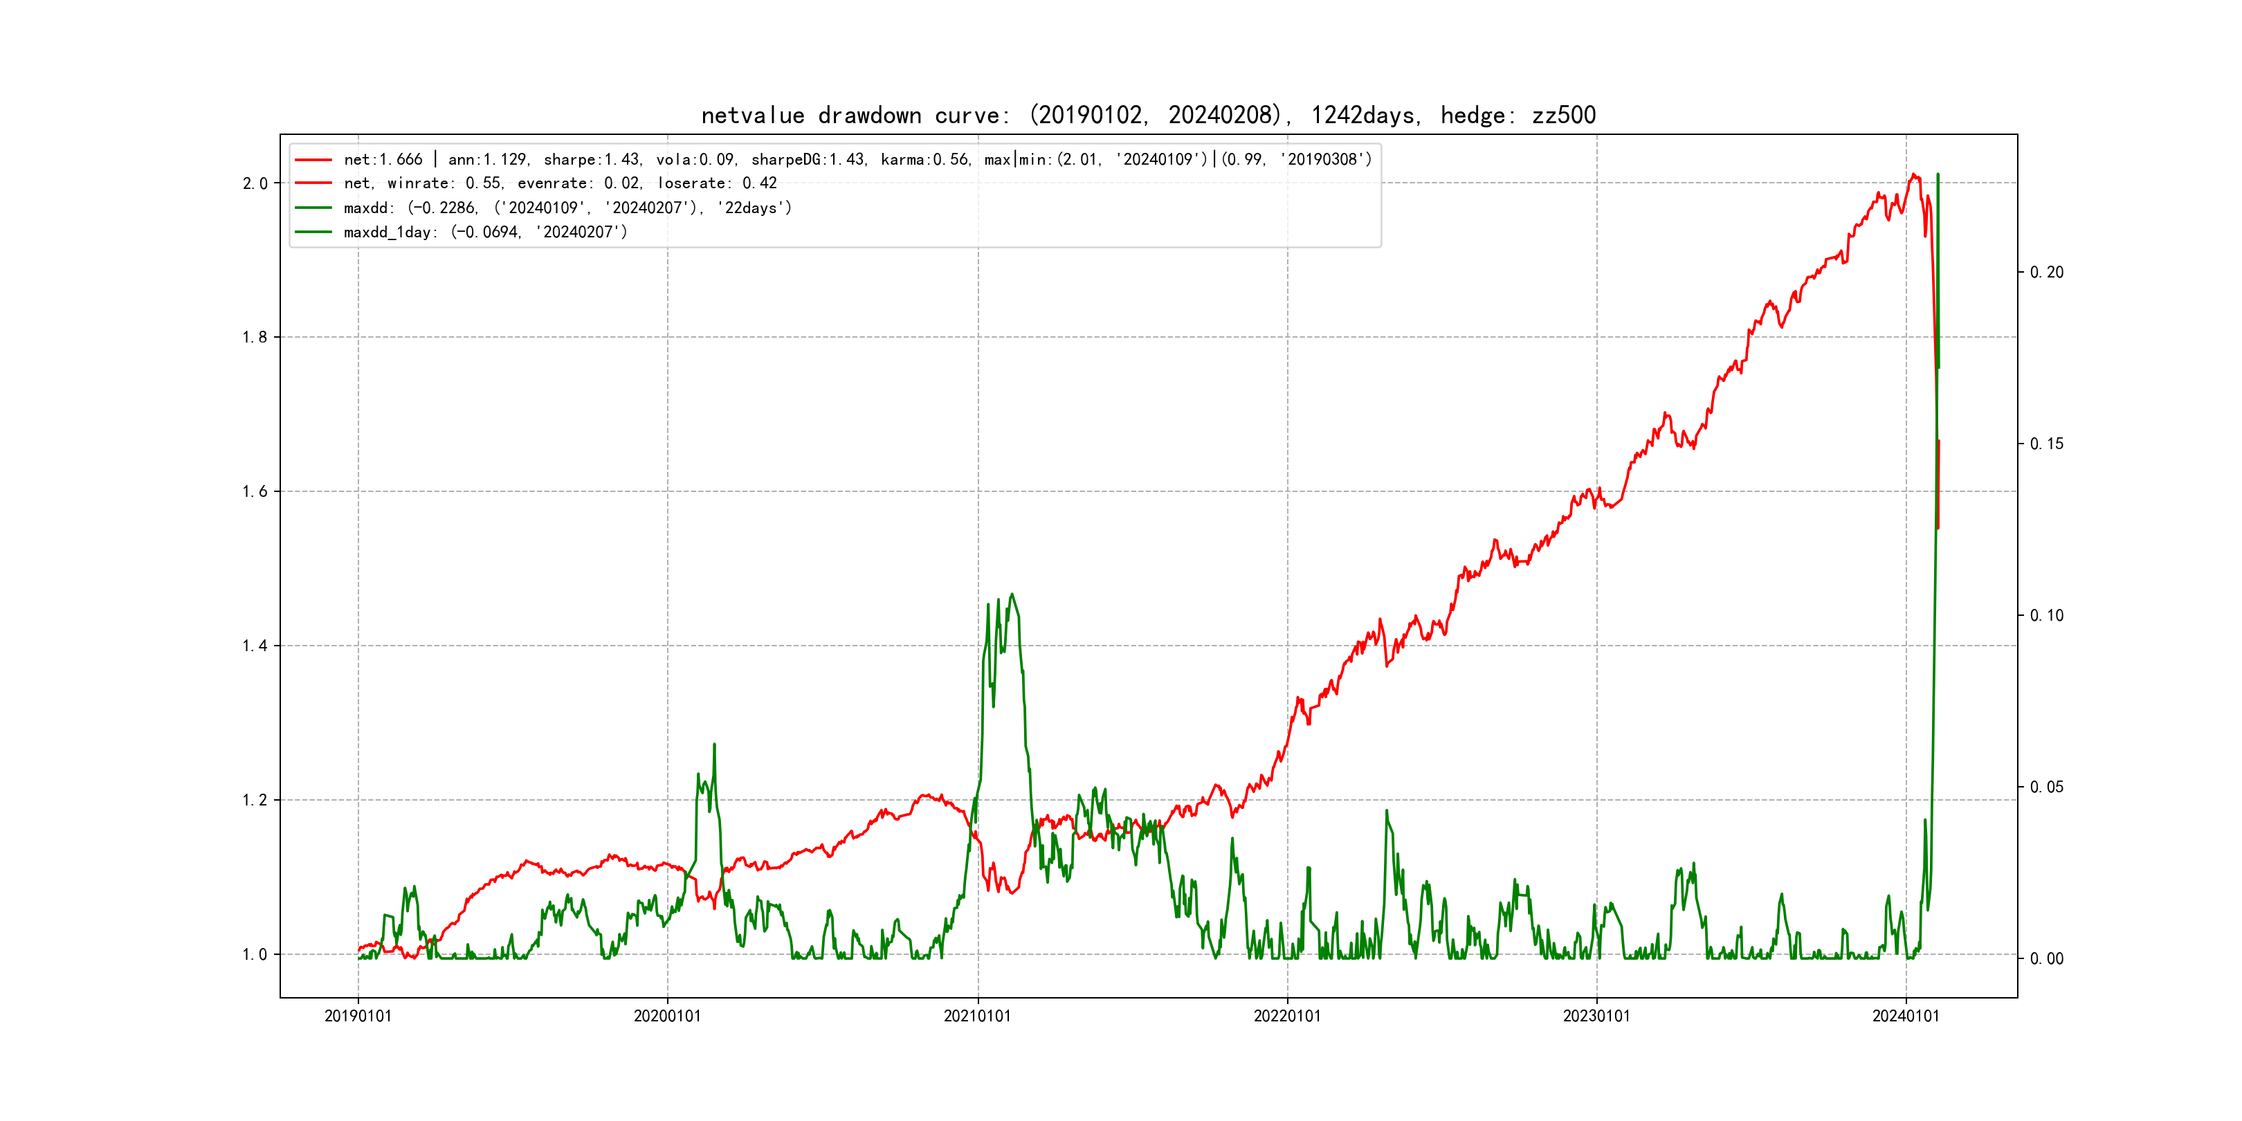The height and width of the screenshot is (1121, 2242).
Task: Click the 1.0 left y-axis label
Action: [x=254, y=954]
